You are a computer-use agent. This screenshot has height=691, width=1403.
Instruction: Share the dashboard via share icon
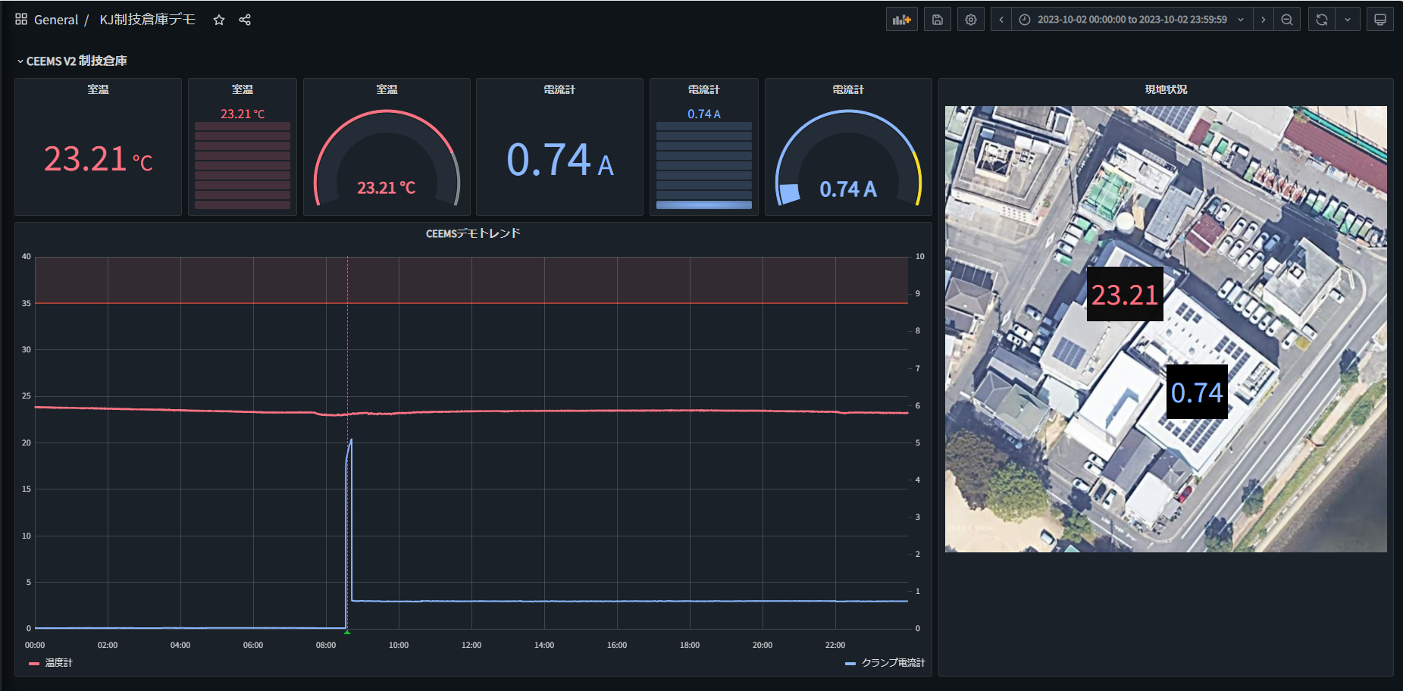(x=245, y=20)
